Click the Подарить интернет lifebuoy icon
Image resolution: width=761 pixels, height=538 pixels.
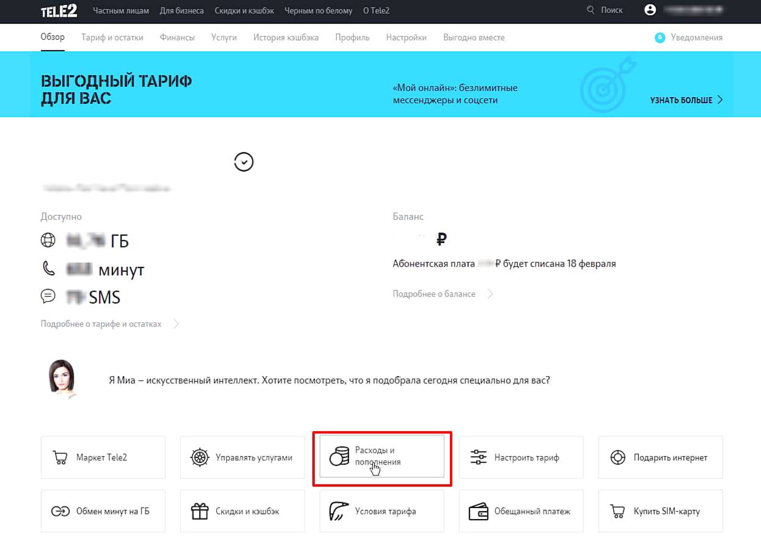pos(618,457)
